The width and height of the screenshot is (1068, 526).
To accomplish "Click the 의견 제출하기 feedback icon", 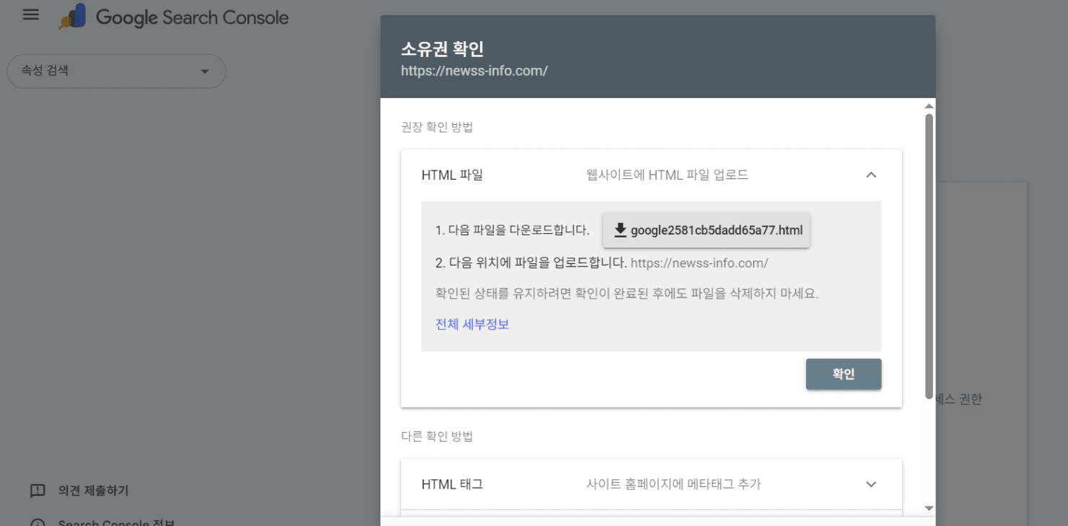I will coord(38,491).
